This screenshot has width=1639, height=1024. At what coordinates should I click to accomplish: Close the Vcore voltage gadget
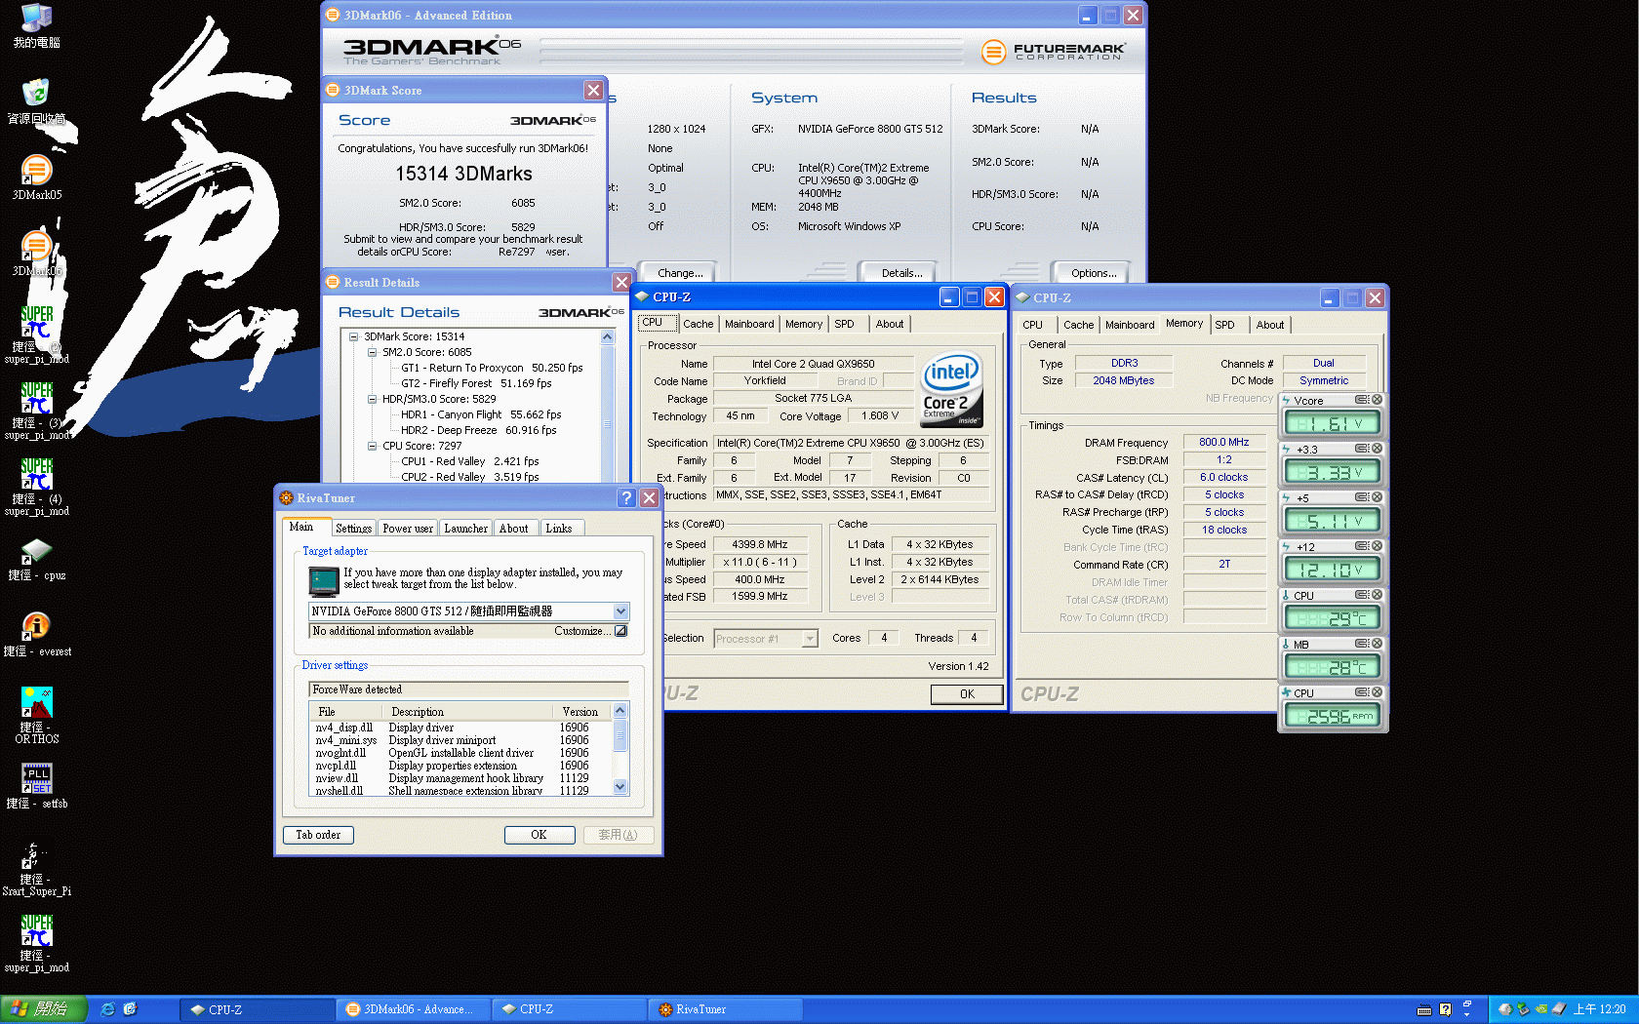point(1377,400)
